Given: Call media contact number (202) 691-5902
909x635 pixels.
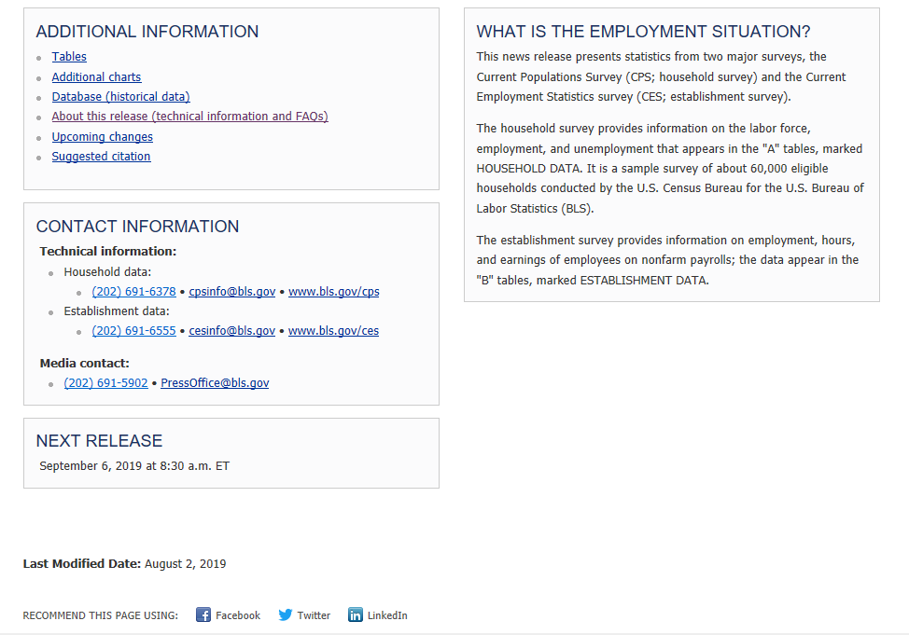Looking at the screenshot, I should [105, 383].
